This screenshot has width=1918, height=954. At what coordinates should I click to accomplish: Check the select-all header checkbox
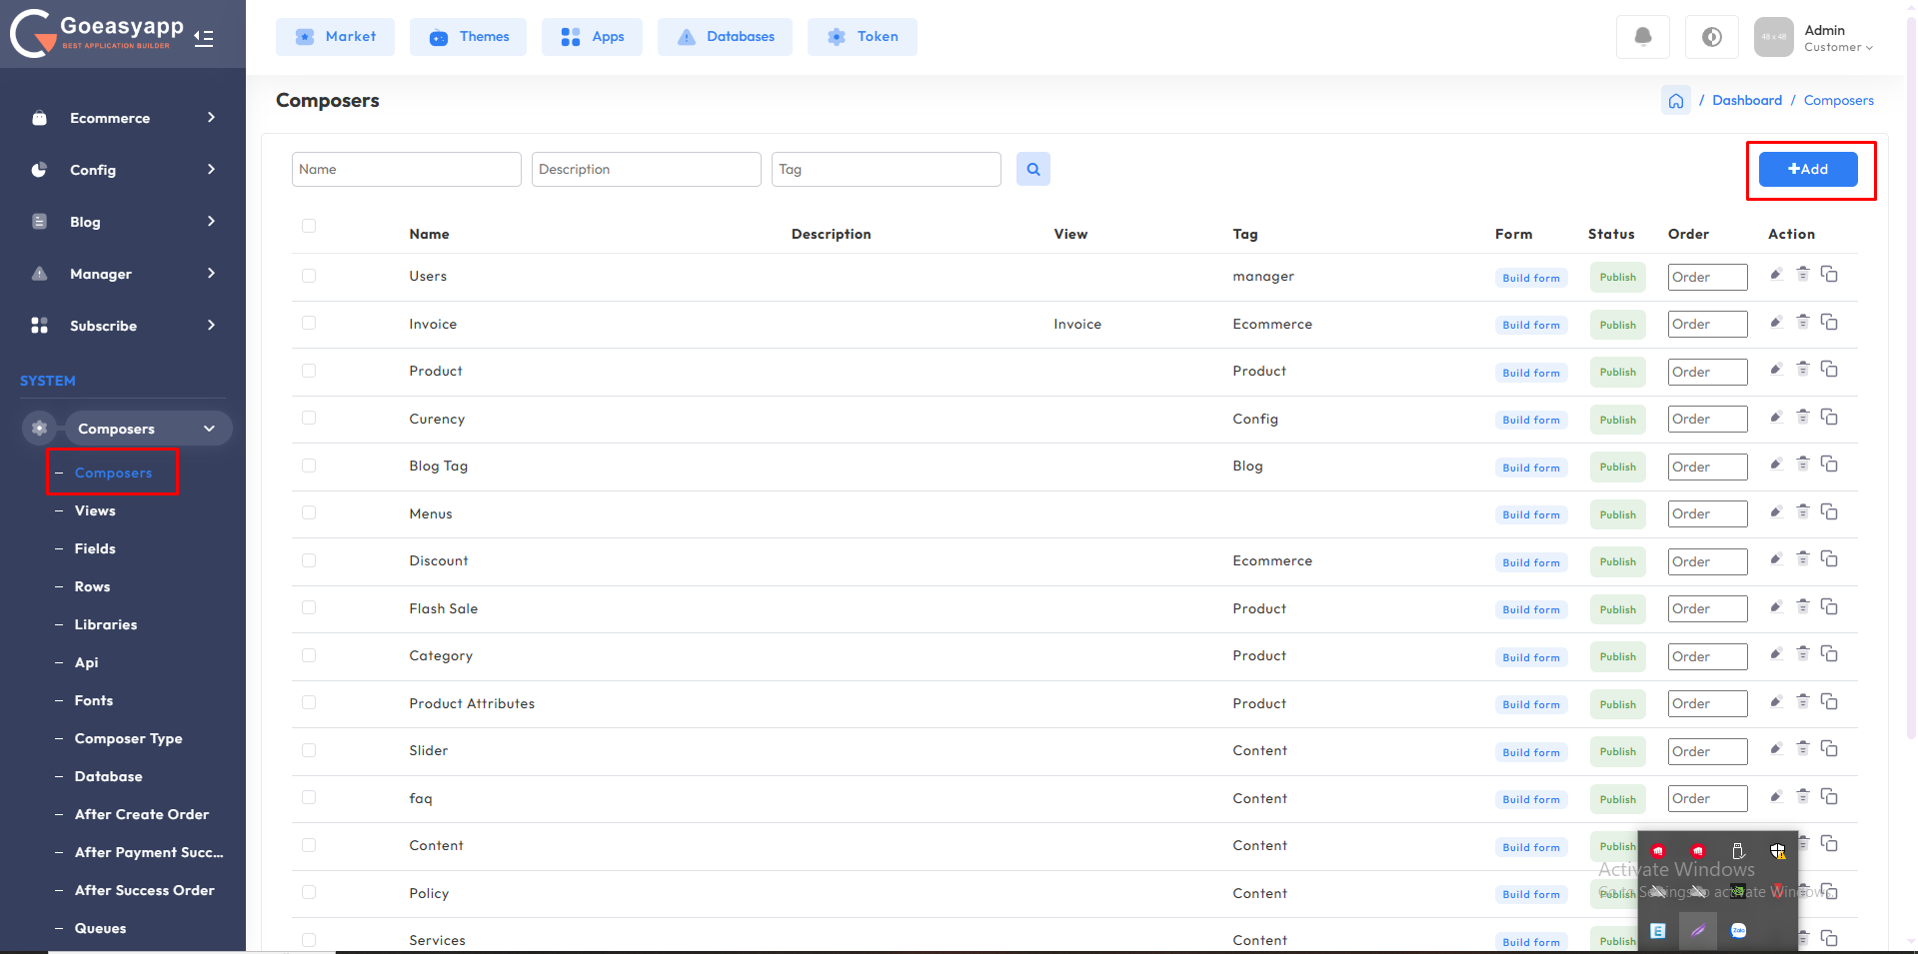click(x=309, y=226)
